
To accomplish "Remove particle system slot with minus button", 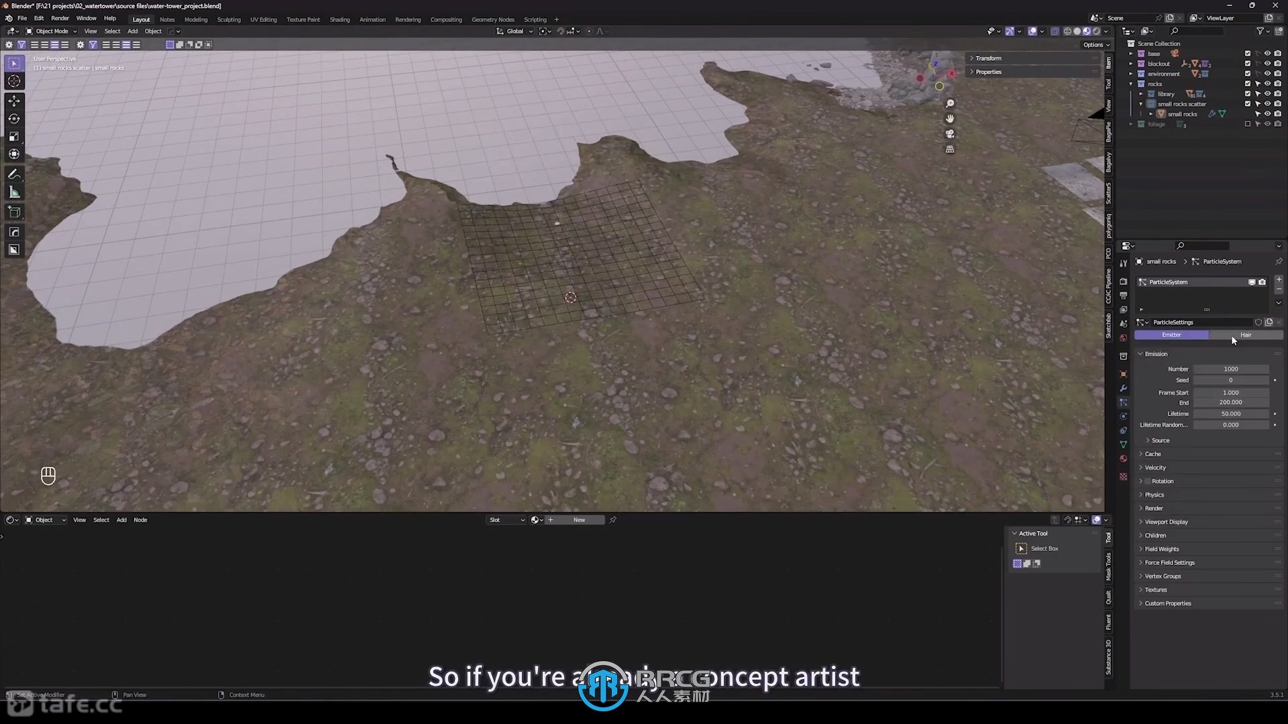I will pyautogui.click(x=1279, y=290).
